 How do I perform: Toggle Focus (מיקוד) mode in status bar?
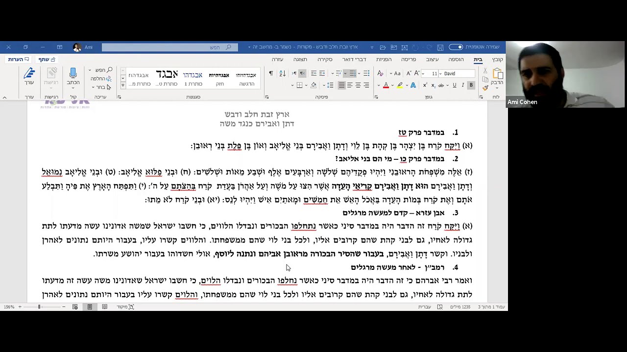tap(125, 307)
